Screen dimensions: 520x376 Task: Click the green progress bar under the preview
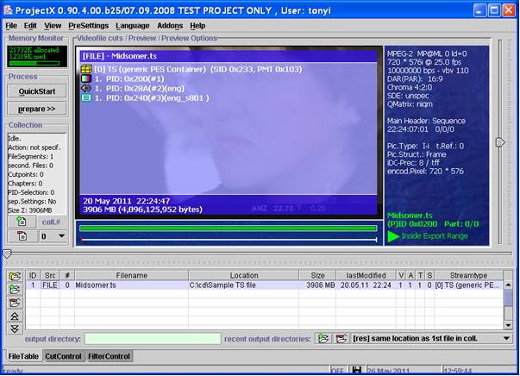pyautogui.click(x=229, y=229)
